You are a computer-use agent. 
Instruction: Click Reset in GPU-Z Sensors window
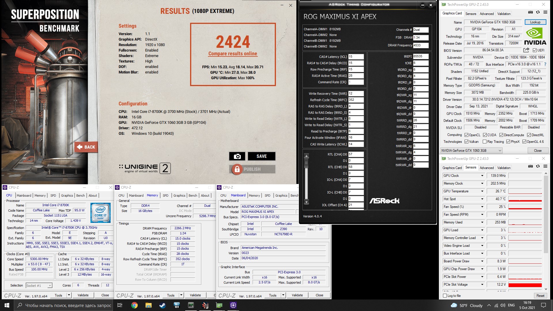coord(540,296)
